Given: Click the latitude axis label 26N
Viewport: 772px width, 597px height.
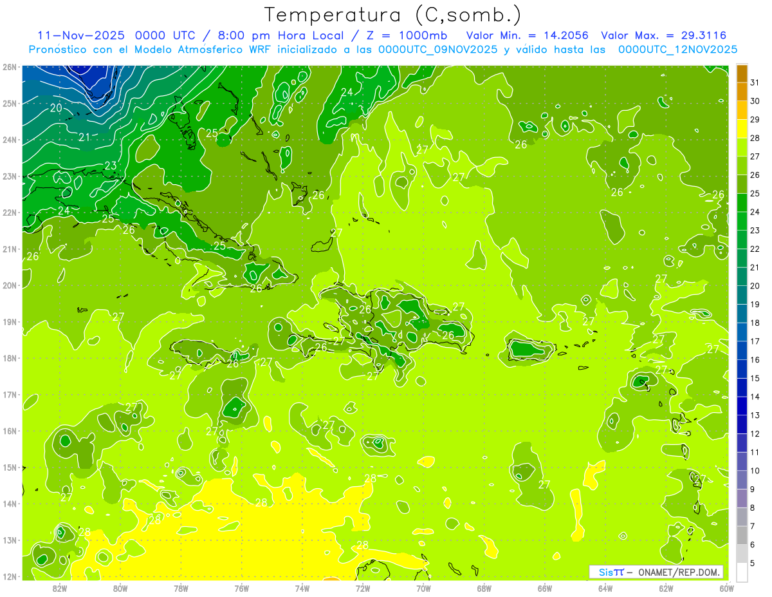Looking at the screenshot, I should (x=9, y=67).
